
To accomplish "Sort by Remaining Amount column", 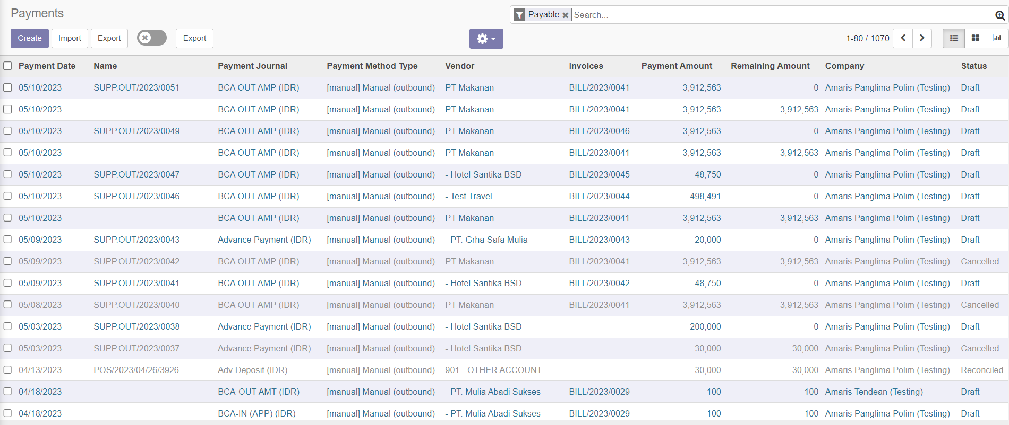I will 770,66.
